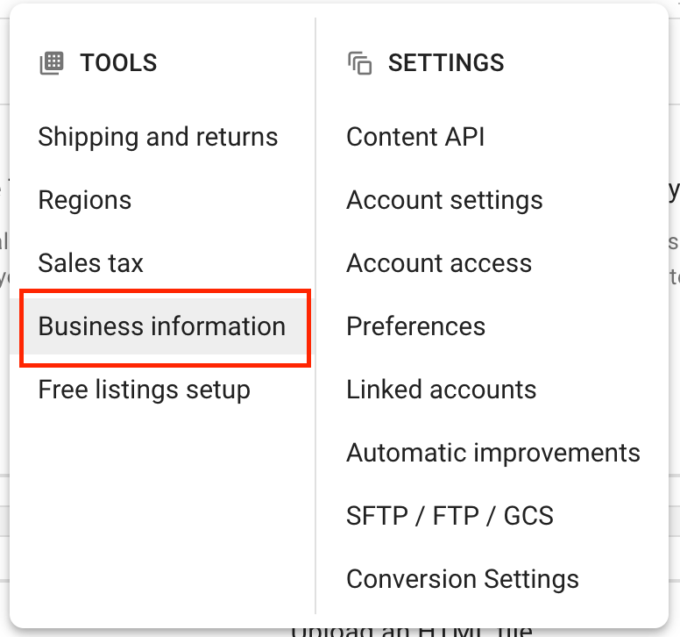680x637 pixels.
Task: Click the TOOLS section heading
Action: [118, 63]
